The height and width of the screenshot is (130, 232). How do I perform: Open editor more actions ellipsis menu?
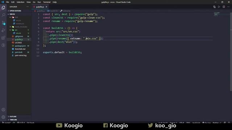click(228, 7)
